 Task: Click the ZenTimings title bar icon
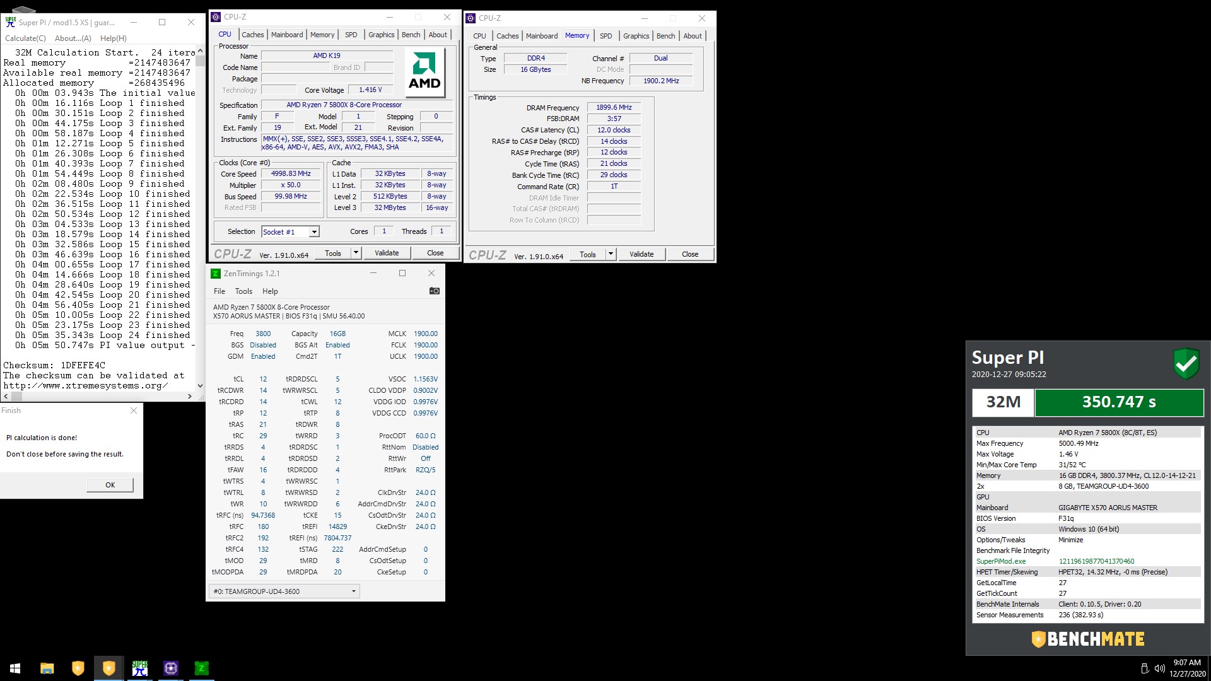[x=215, y=273]
